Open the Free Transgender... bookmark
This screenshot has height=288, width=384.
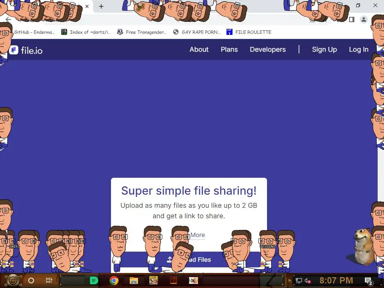(142, 32)
